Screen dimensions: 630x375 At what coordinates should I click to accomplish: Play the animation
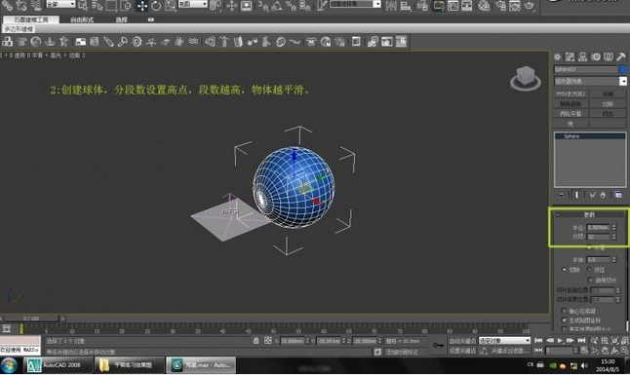click(560, 341)
